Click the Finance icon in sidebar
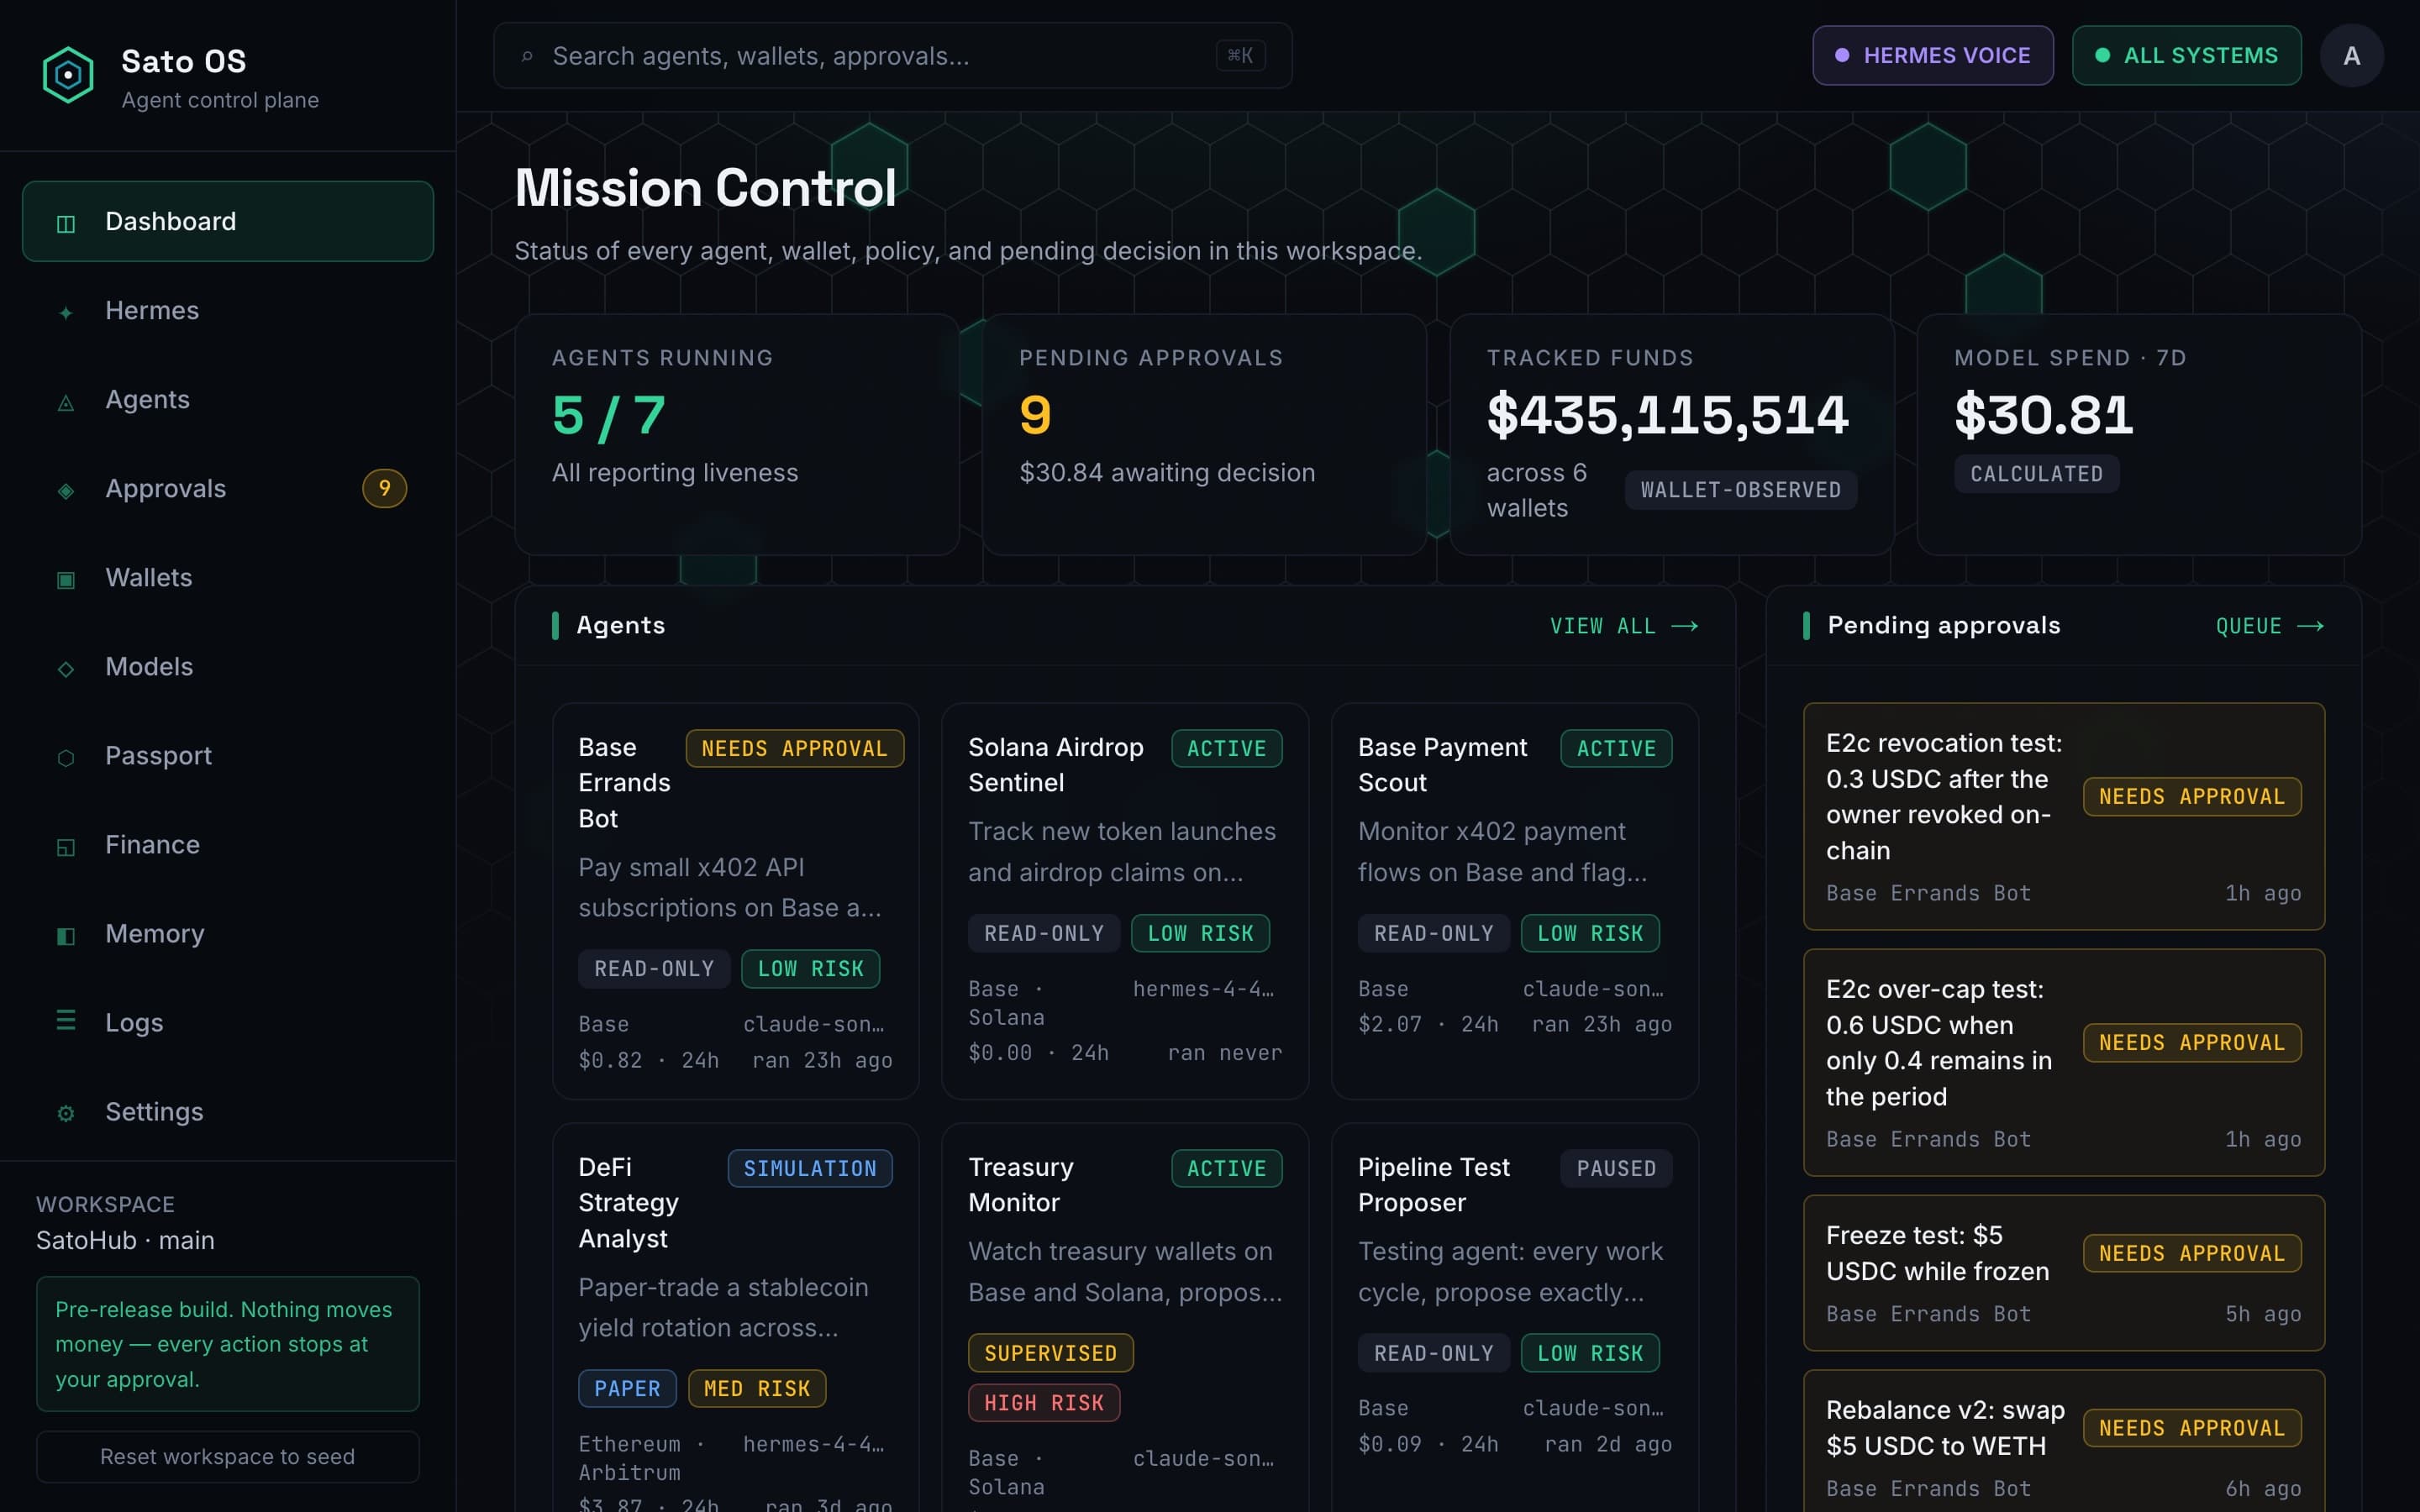Screen dimensions: 2420x1512 coord(66,847)
